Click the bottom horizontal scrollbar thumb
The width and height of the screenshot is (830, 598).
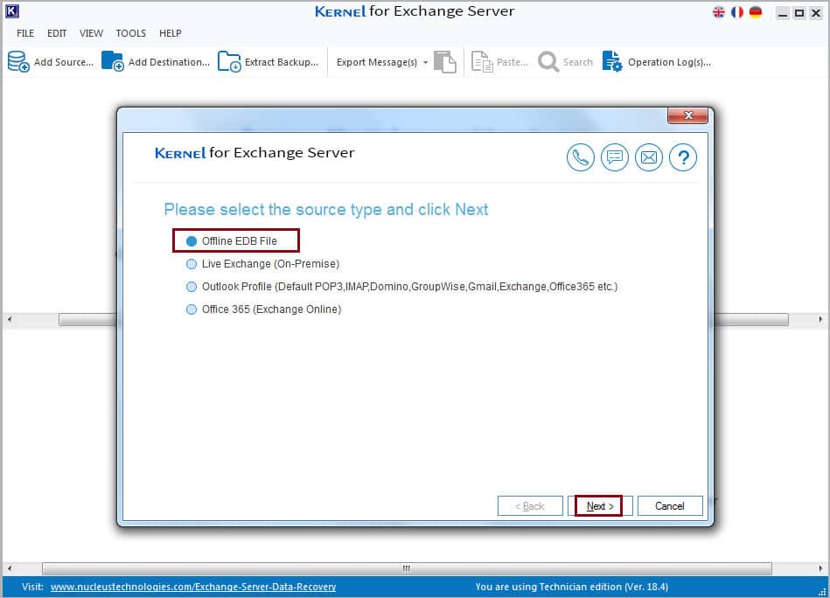407,568
